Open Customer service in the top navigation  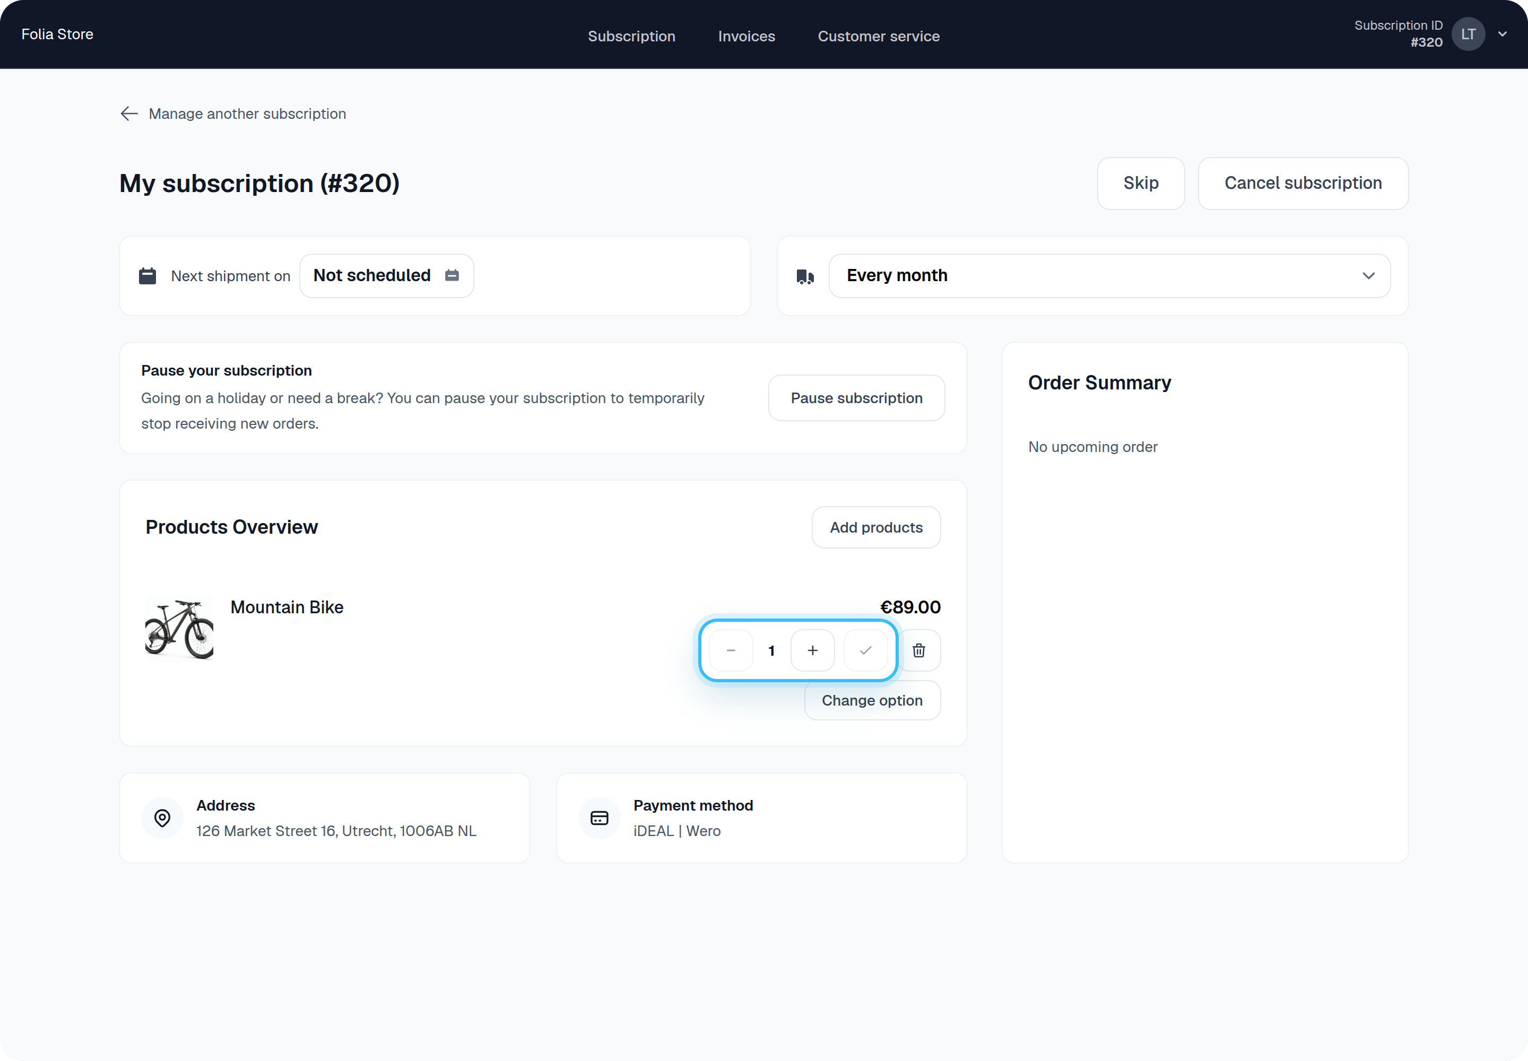pos(879,36)
